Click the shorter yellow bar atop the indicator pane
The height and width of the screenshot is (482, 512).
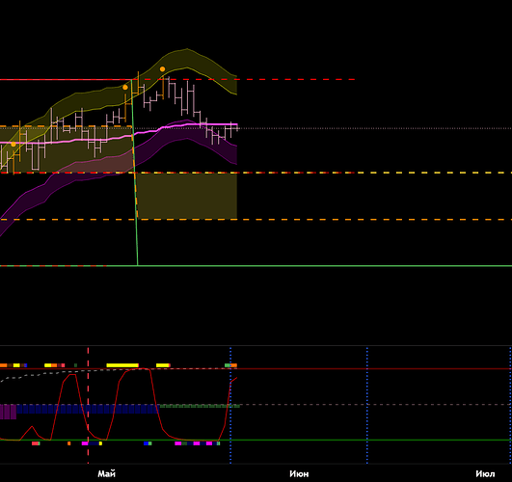(163, 365)
